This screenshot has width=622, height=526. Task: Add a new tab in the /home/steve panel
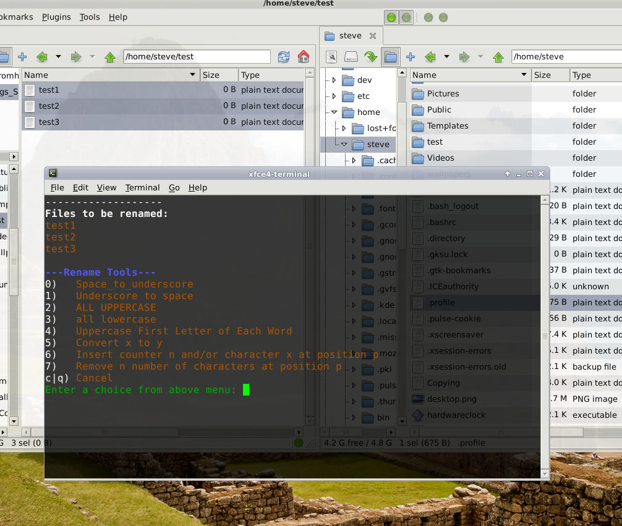[x=411, y=57]
